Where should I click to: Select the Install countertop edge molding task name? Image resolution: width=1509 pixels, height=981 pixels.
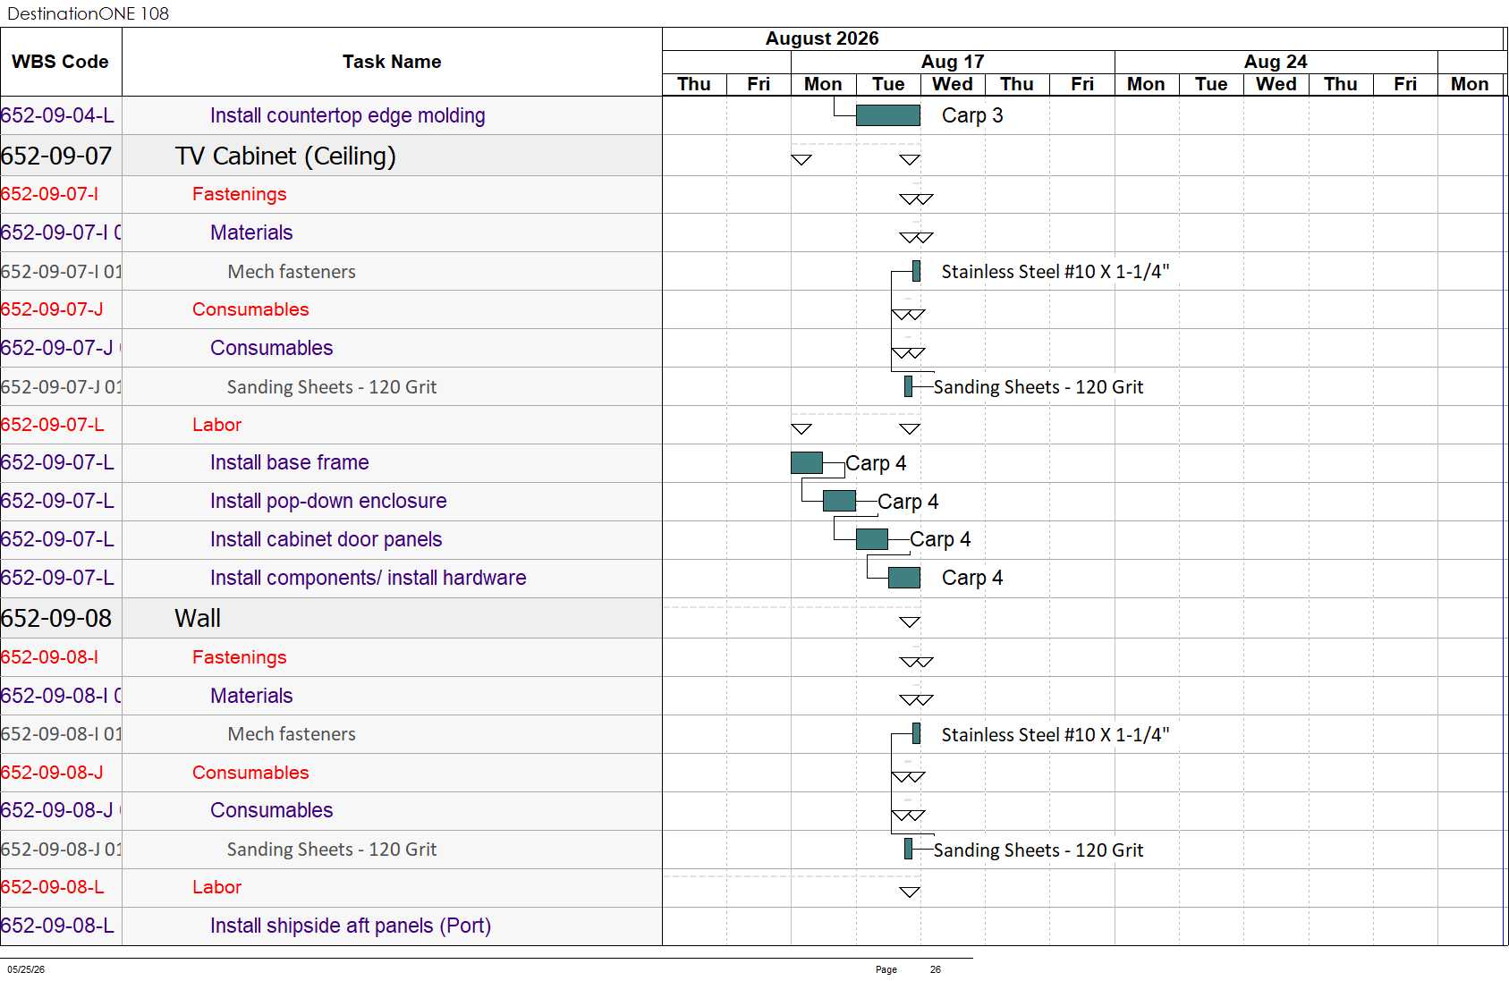click(348, 115)
